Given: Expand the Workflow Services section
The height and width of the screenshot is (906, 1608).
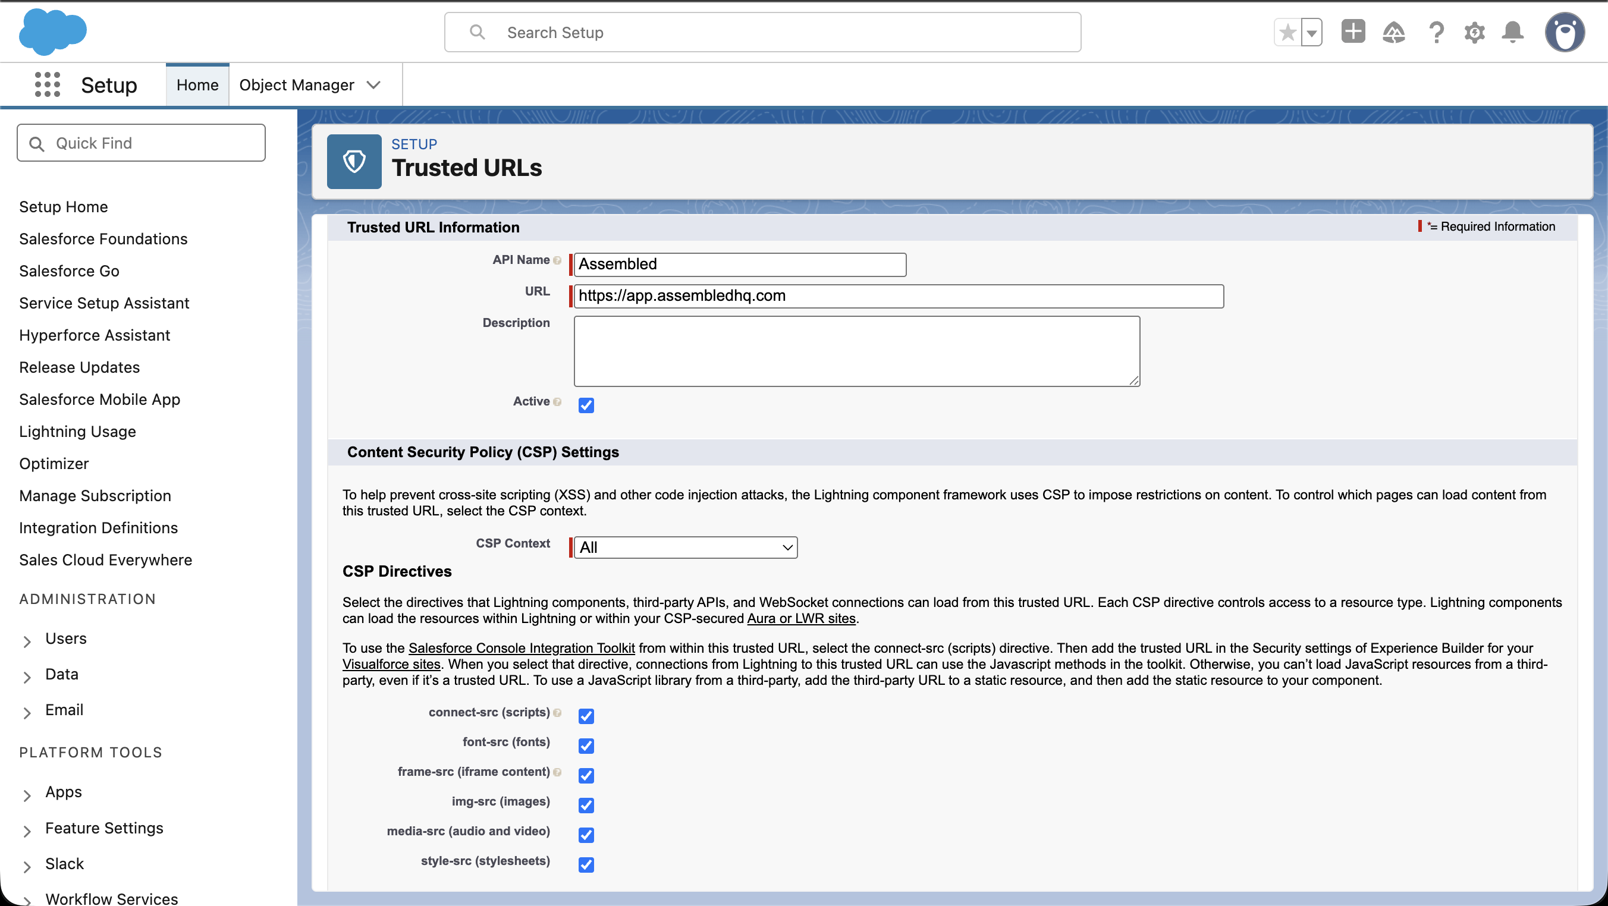Looking at the screenshot, I should click(x=27, y=901).
